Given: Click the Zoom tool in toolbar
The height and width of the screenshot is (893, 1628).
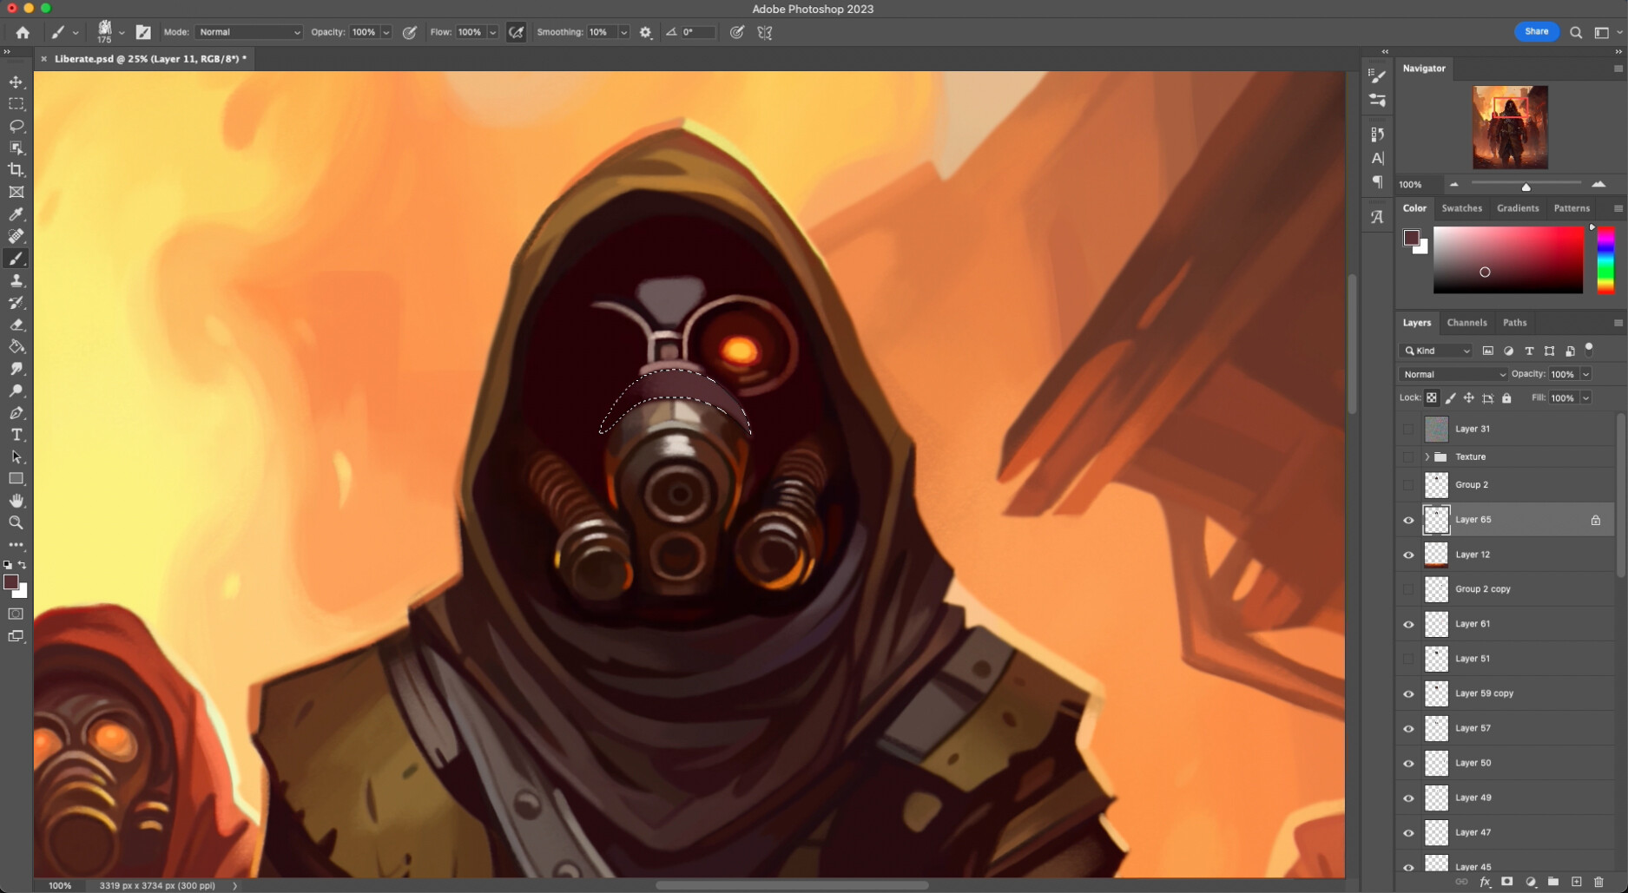Looking at the screenshot, I should coord(16,522).
